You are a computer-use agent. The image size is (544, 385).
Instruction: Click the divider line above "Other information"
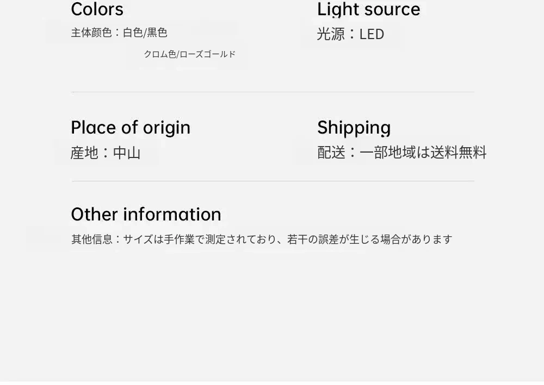[x=272, y=181]
